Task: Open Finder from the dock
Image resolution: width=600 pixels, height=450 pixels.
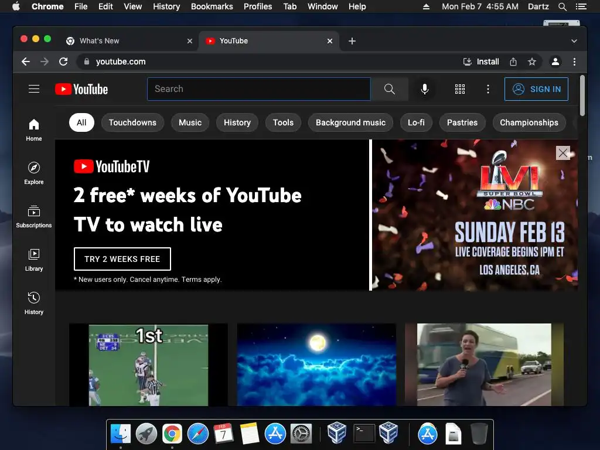Action: click(x=121, y=434)
